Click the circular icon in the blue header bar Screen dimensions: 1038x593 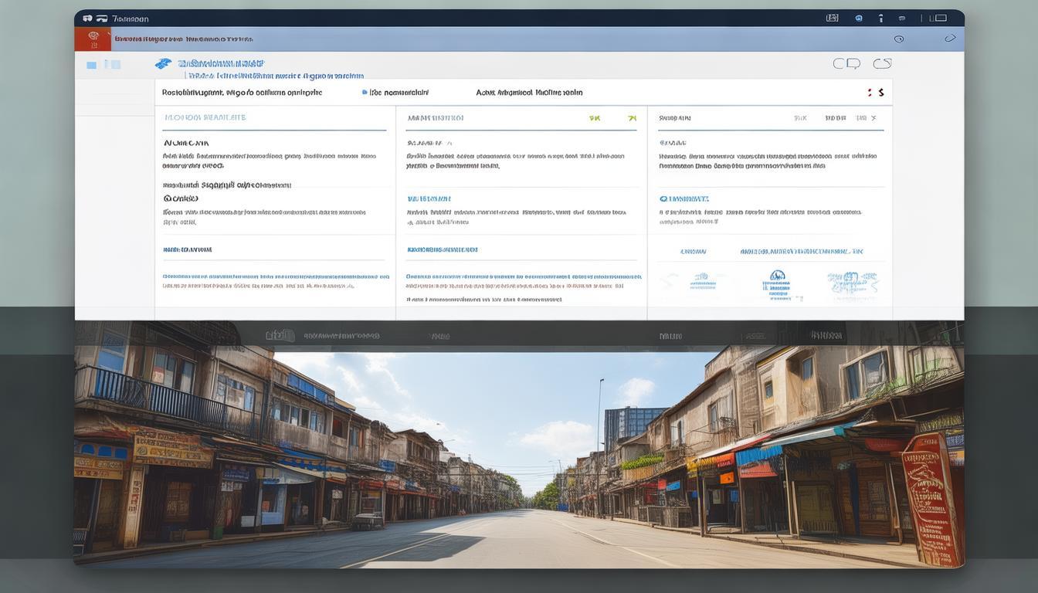click(x=898, y=39)
